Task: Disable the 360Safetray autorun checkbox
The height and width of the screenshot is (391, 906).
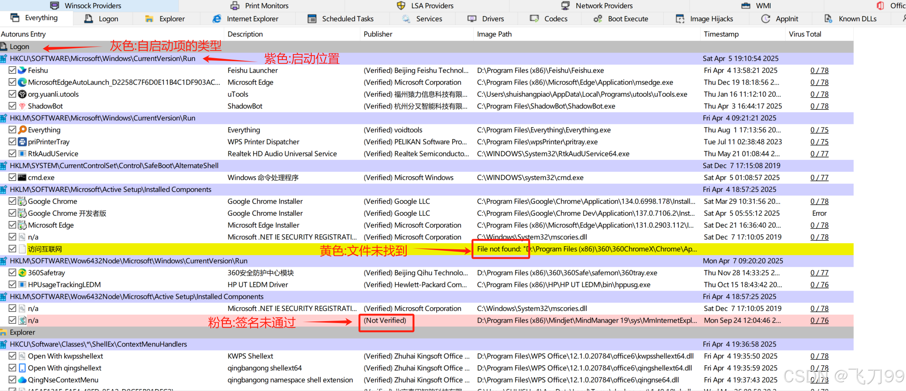Action: (12, 273)
